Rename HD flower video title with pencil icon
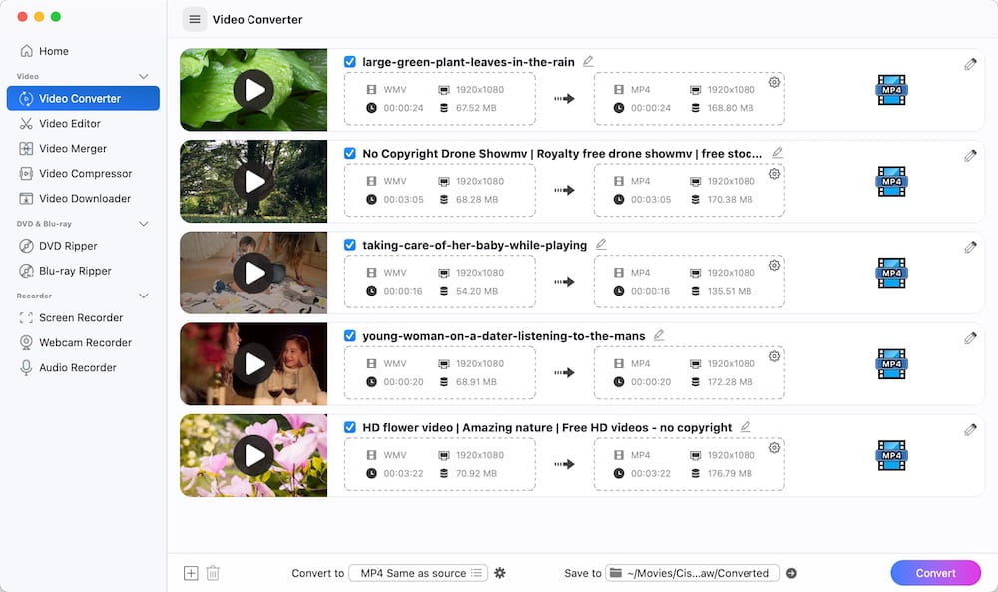 point(746,426)
